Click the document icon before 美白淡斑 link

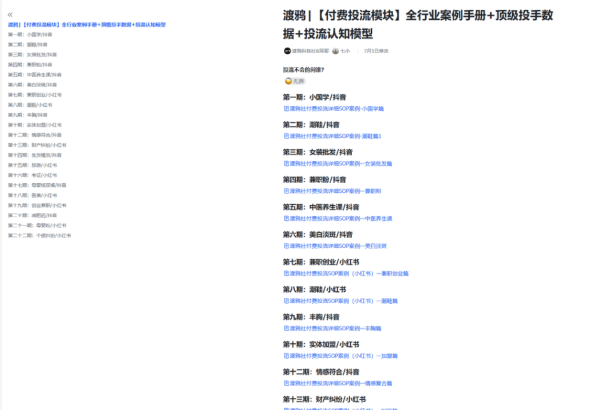285,246
